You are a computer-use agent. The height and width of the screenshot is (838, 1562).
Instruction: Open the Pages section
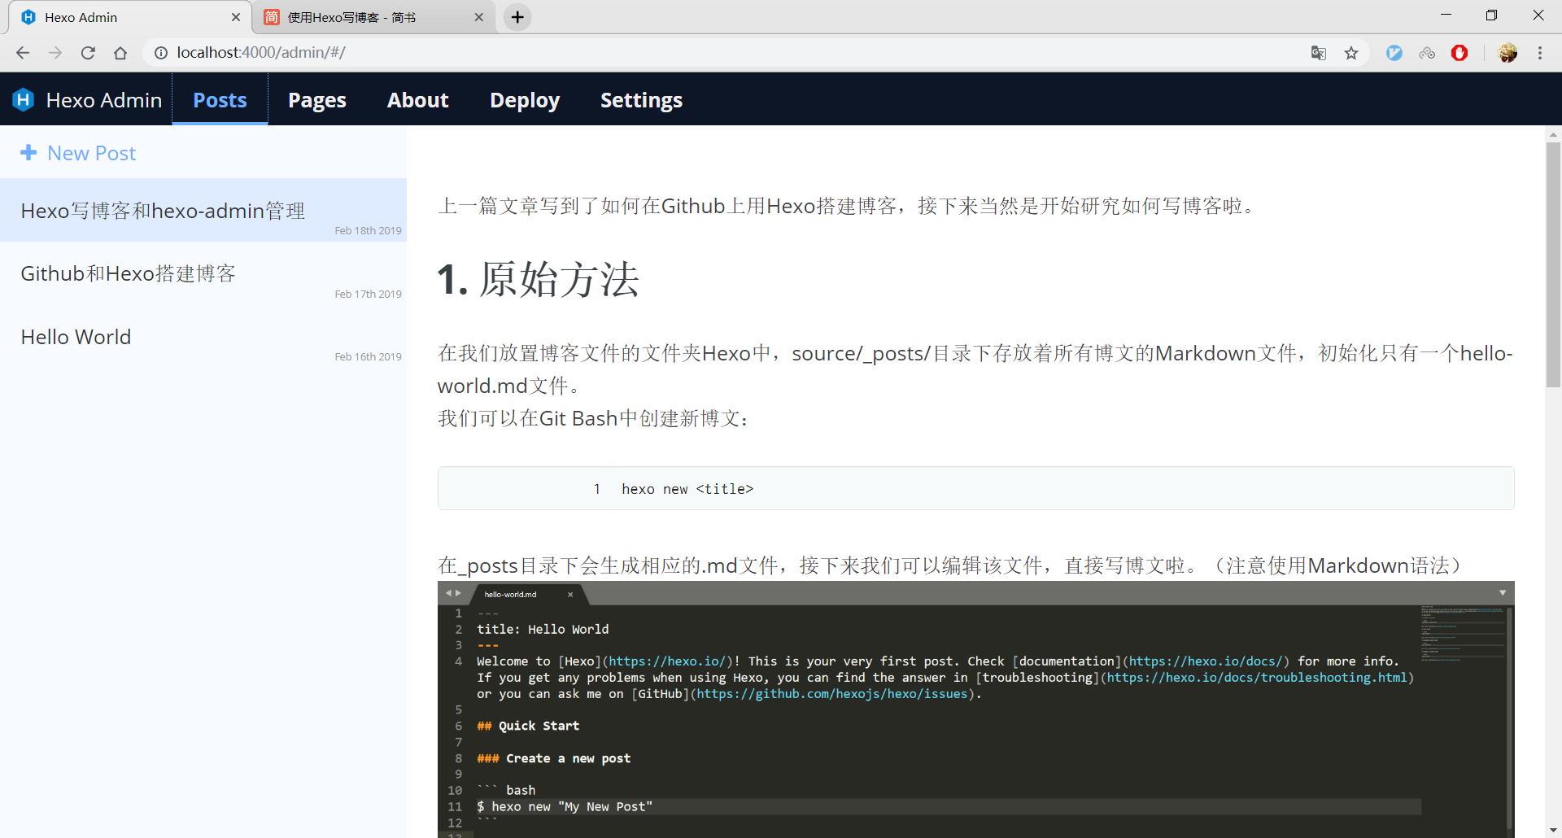pyautogui.click(x=317, y=99)
